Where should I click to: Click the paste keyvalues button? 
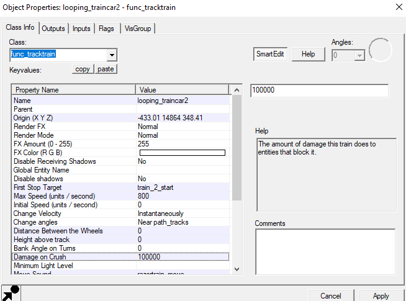(x=106, y=69)
